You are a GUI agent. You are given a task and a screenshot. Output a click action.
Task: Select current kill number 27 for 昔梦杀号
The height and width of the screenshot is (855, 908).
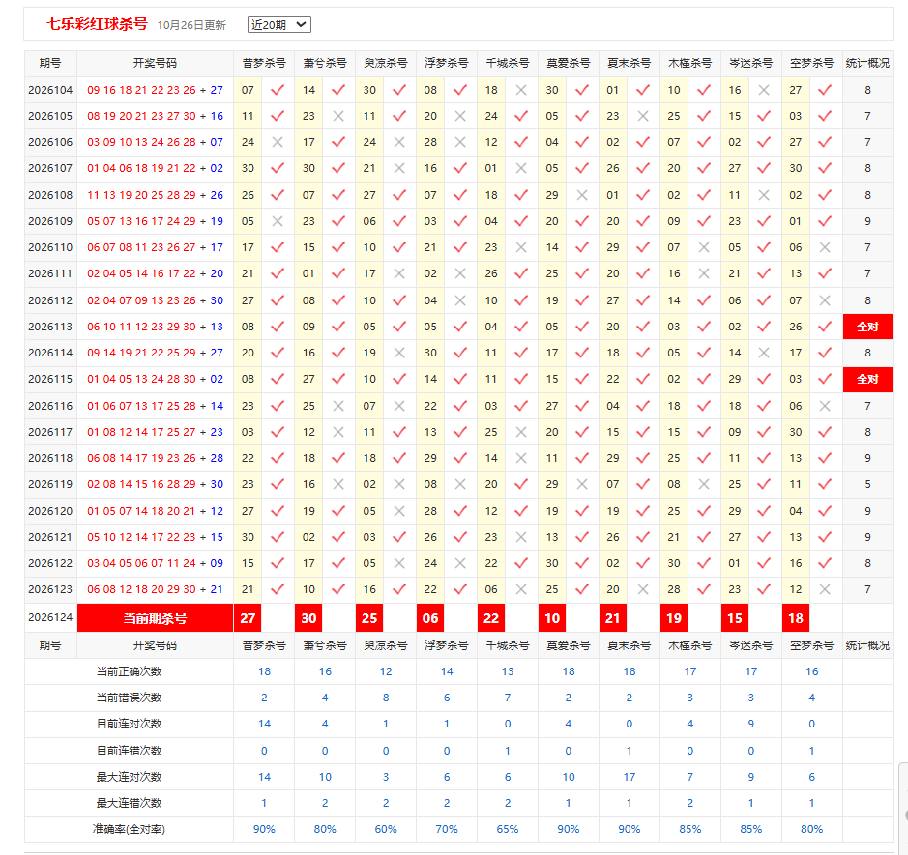point(248,617)
